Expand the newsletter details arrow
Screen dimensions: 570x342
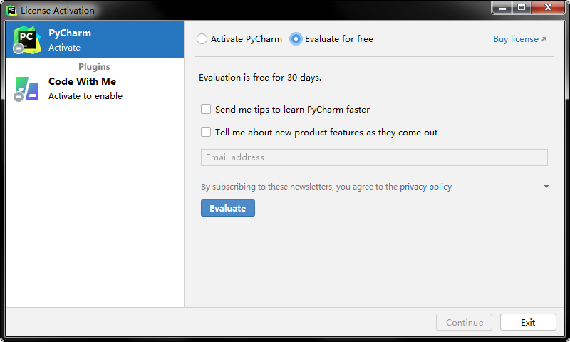546,186
